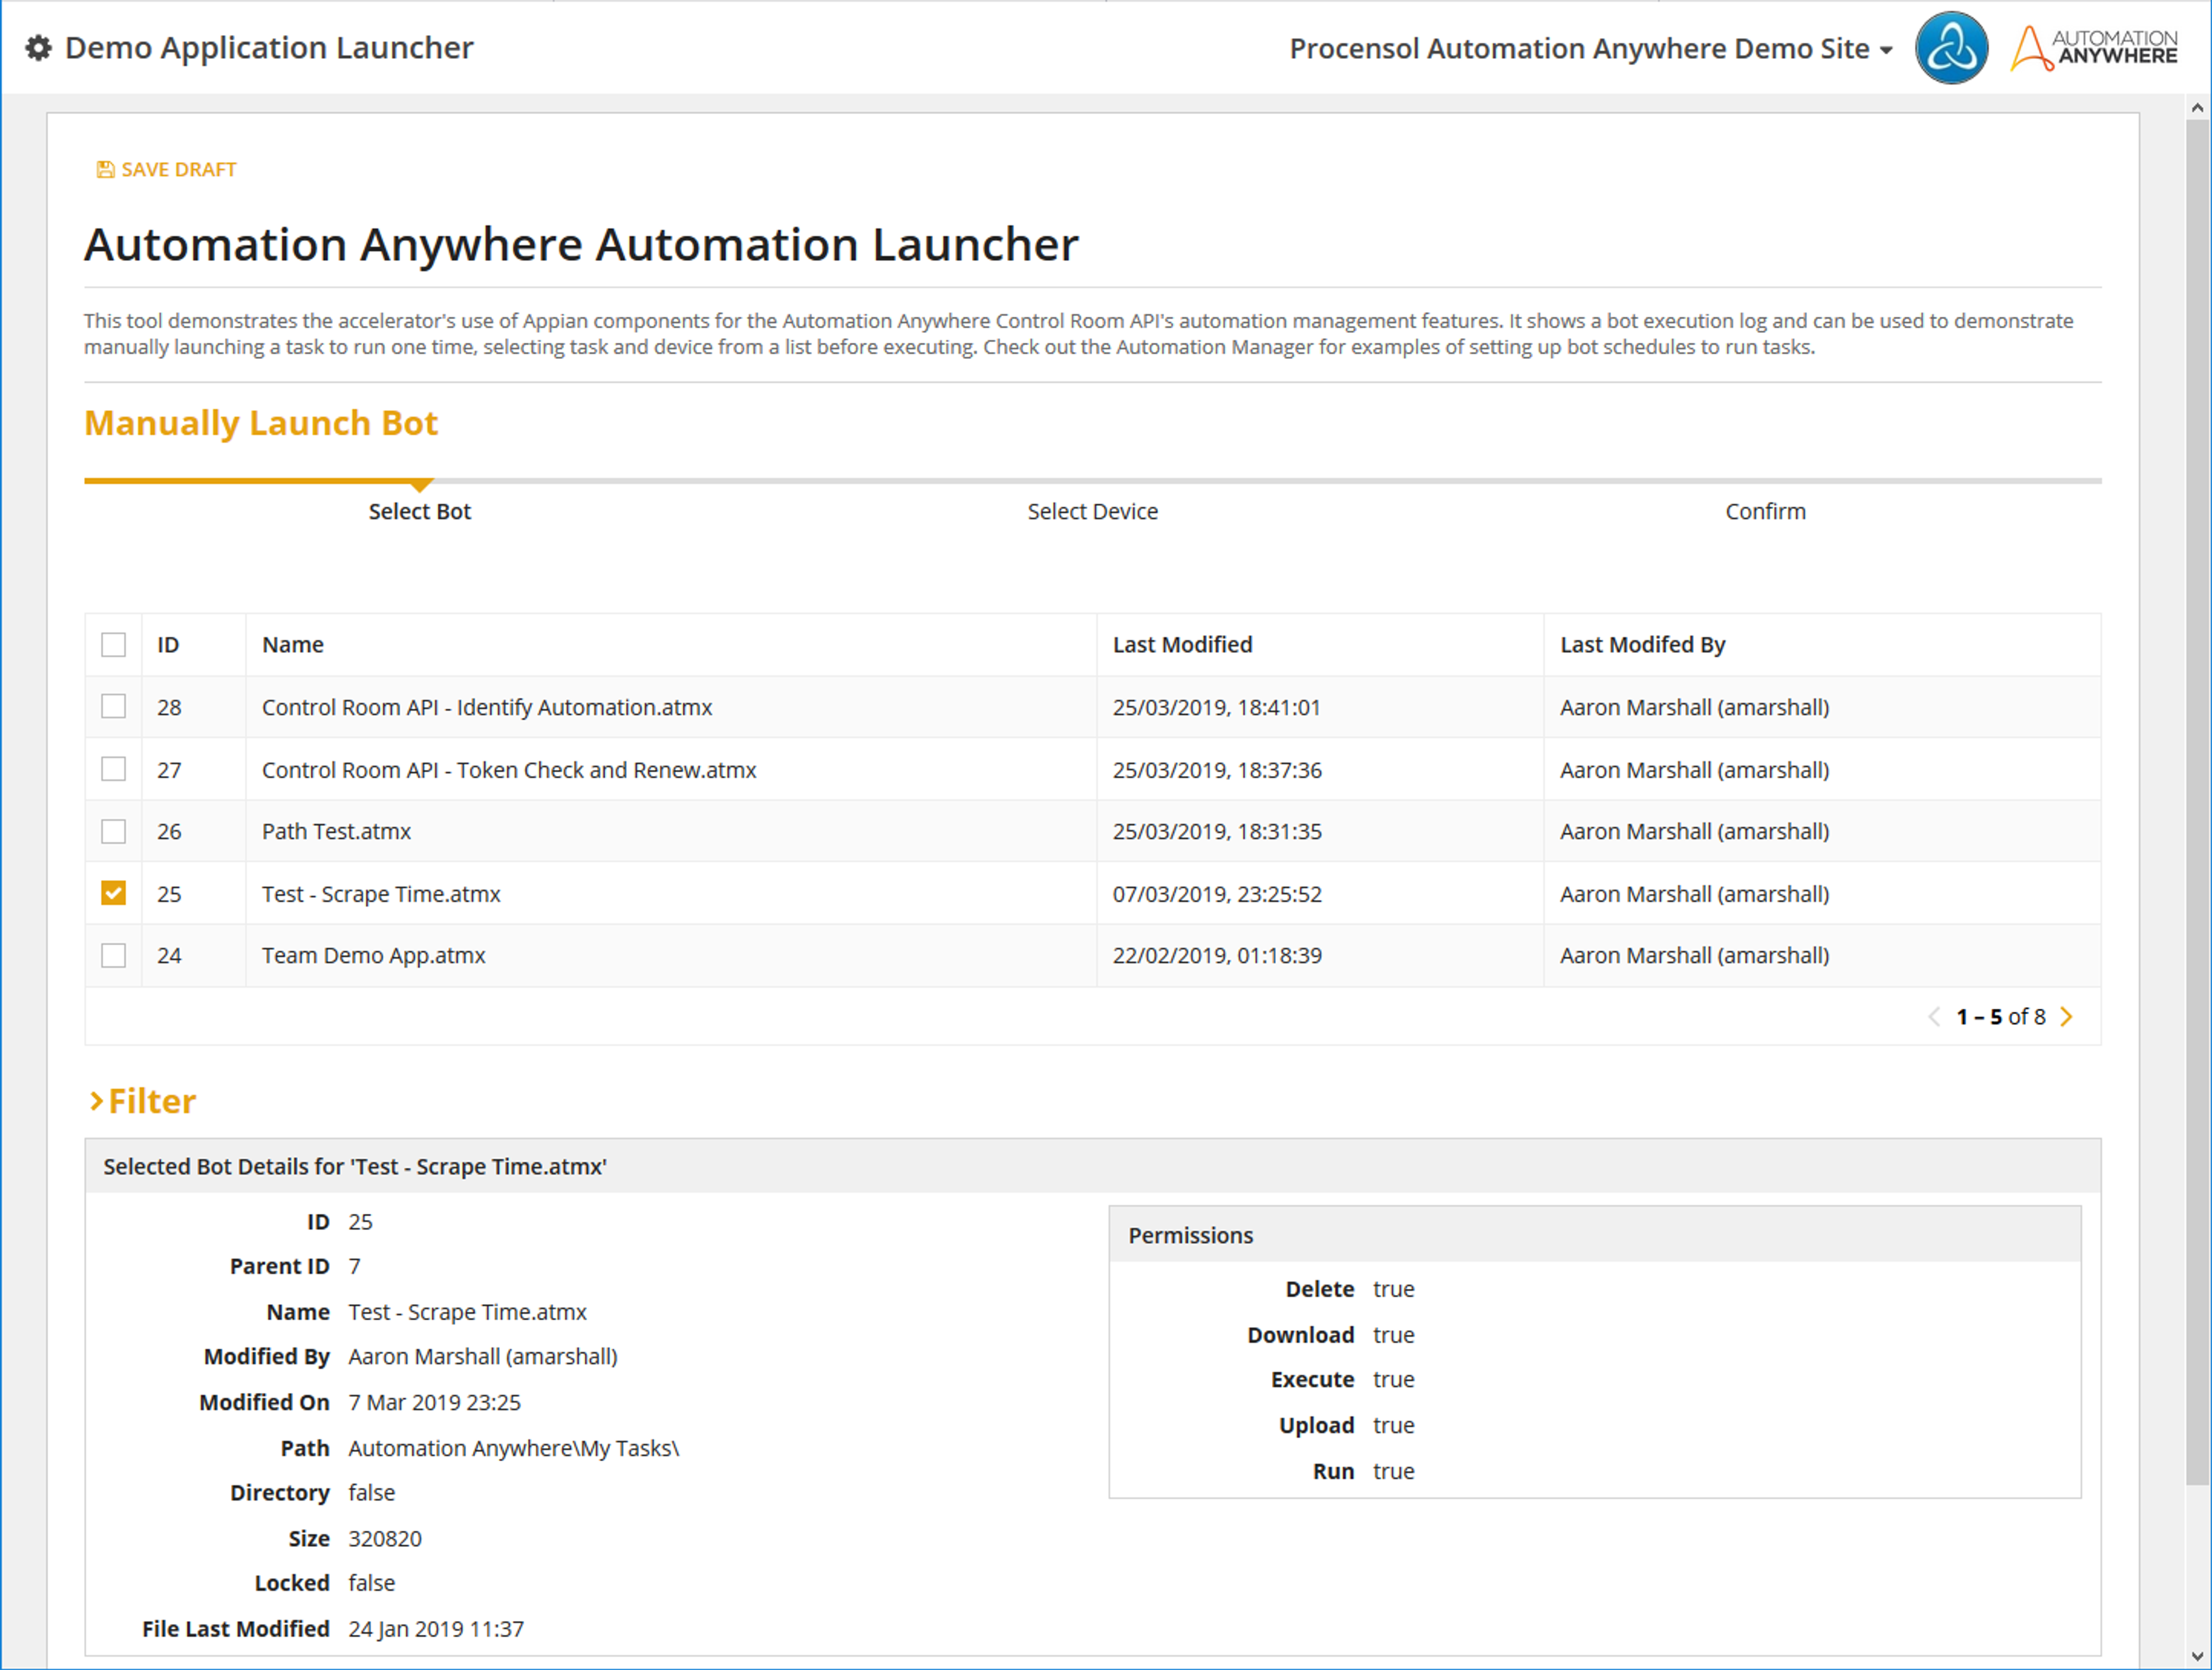Go to the Confirm step
The image size is (2212, 1670).
1765,511
